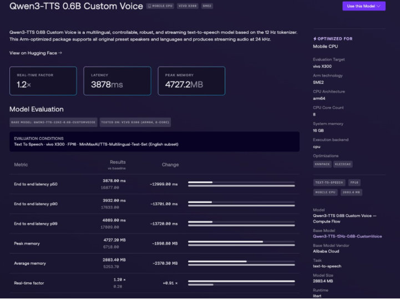
Task: Click the XNNPACK optimization tag
Action: point(322,164)
